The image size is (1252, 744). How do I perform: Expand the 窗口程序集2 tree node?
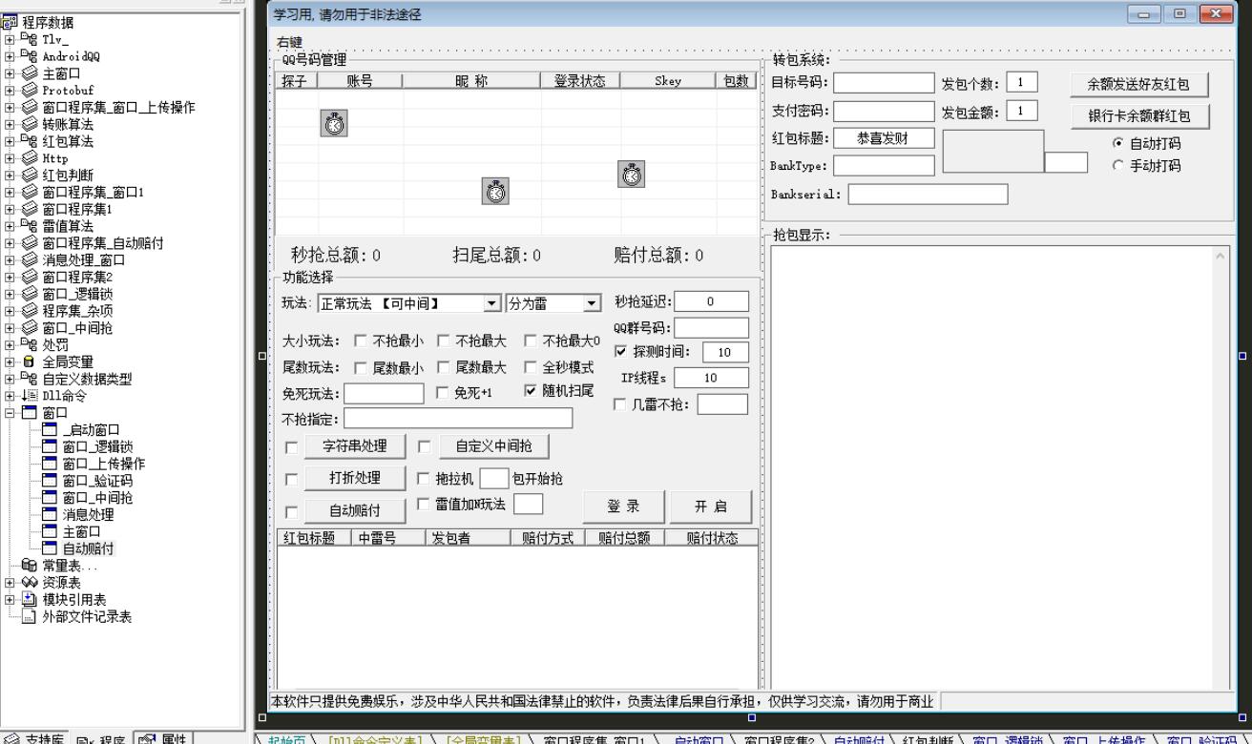tap(10, 277)
